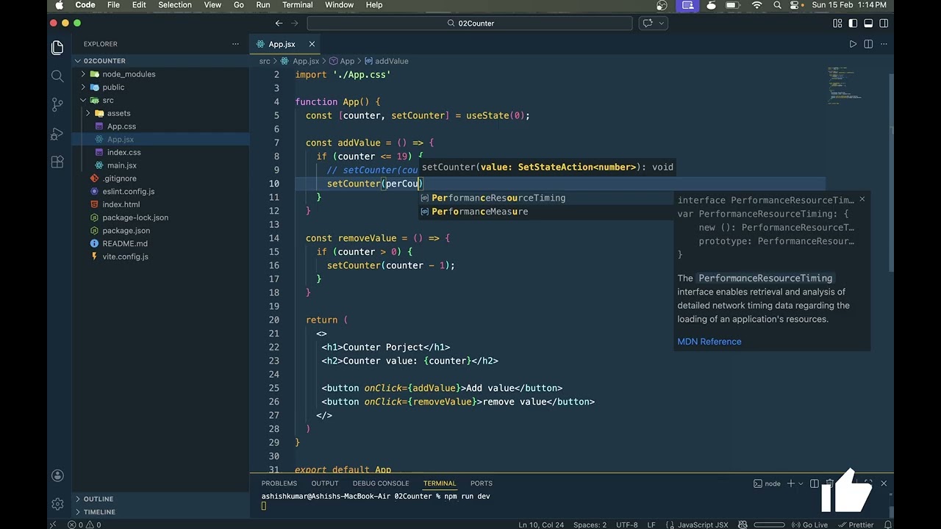Open the File menu
The image size is (941, 529).
113,5
